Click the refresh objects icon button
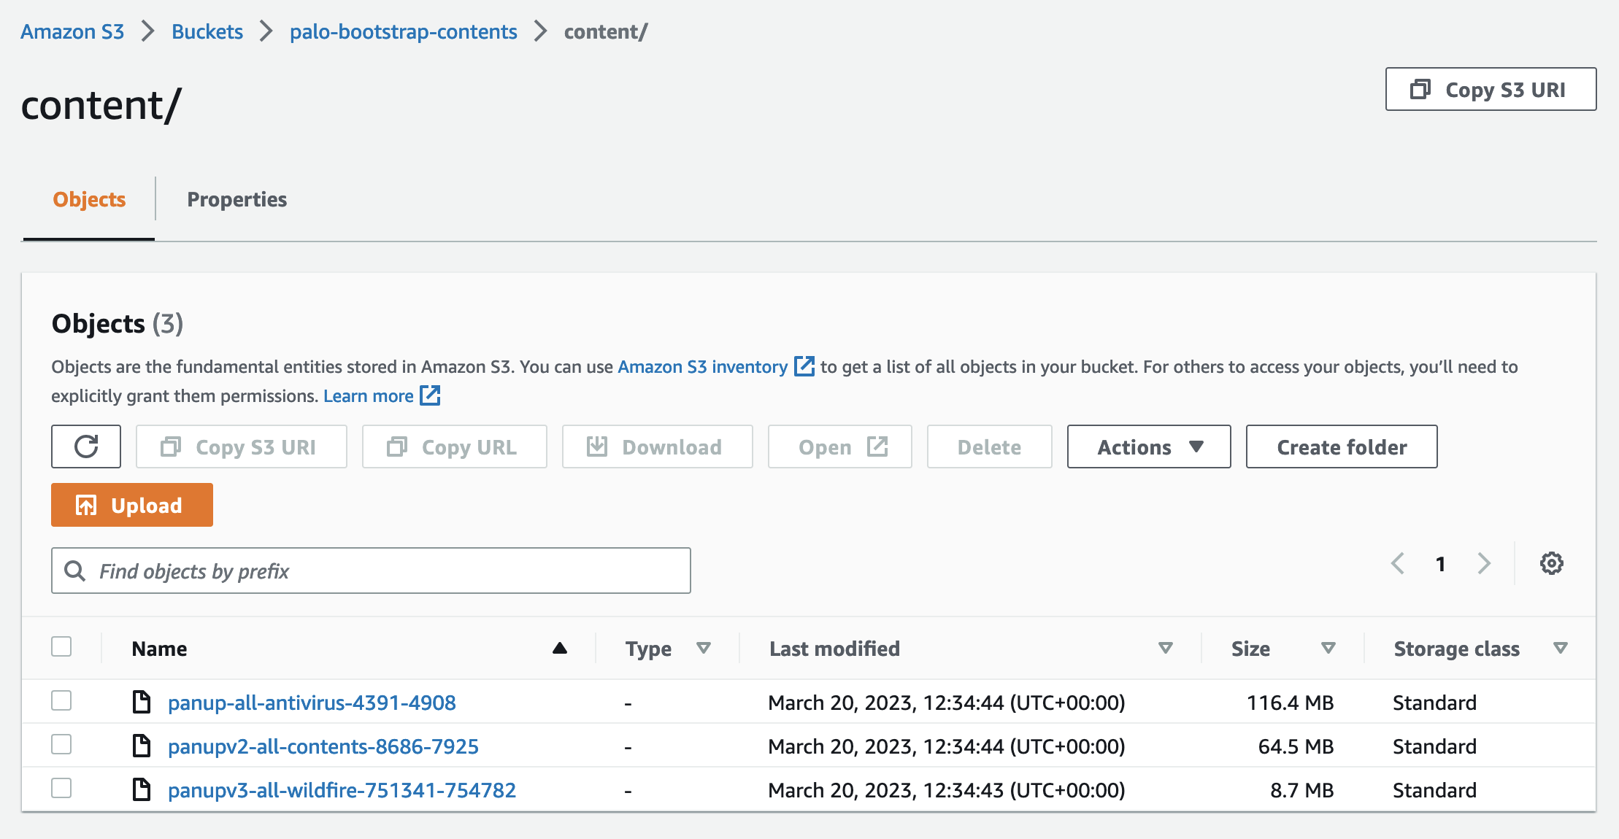Image resolution: width=1619 pixels, height=839 pixels. click(86, 446)
